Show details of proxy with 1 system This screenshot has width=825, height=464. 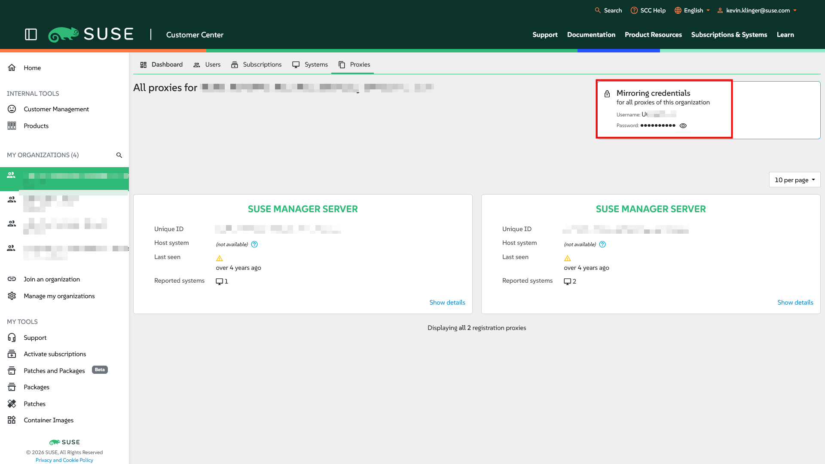point(447,302)
